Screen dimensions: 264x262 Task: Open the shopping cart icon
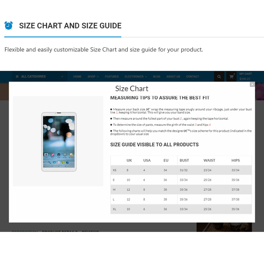coord(231,76)
